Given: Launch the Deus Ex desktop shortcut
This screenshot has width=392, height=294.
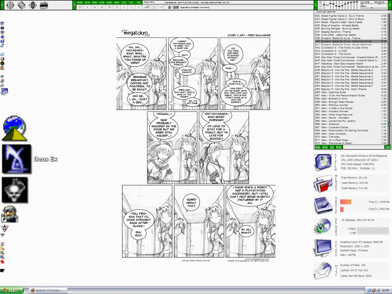Looking at the screenshot, I should (x=16, y=159).
